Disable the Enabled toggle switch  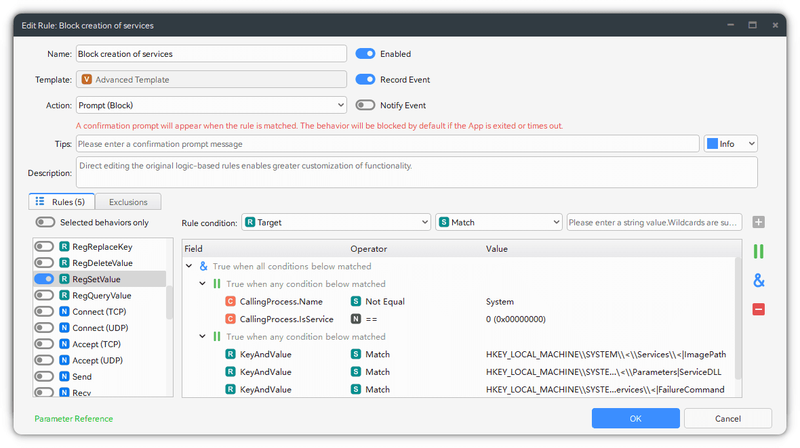pos(365,54)
